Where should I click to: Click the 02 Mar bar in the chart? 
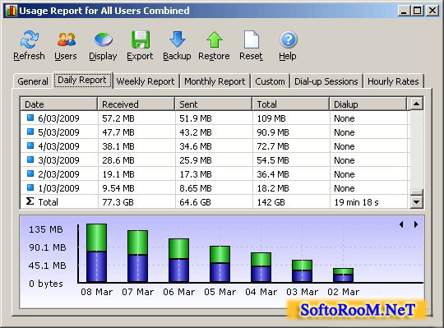[x=343, y=275]
